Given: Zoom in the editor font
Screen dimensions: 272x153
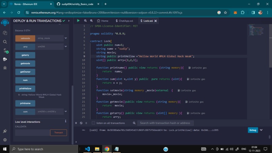Looking at the screenshot, I should (91, 21).
